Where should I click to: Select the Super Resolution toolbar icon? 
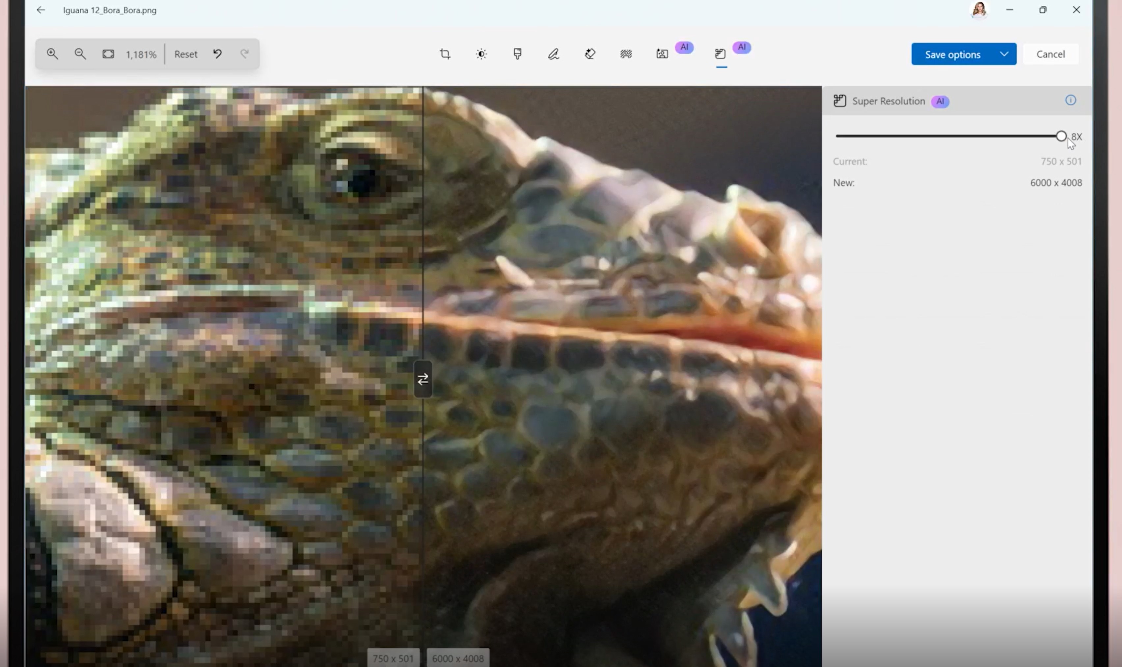pos(721,54)
